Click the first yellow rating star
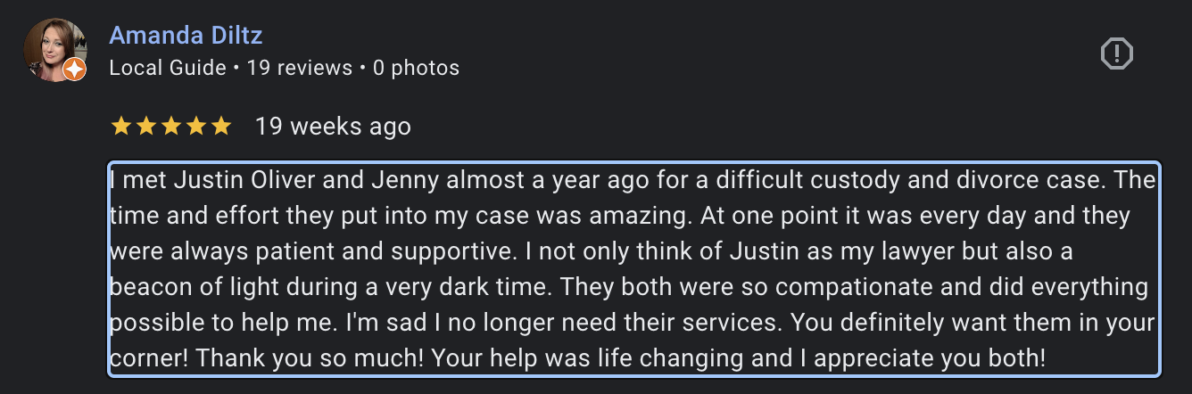 pyautogui.click(x=120, y=127)
